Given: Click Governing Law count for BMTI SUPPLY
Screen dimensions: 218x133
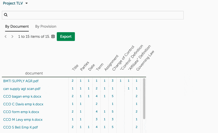Looking at the screenshot, I should [136, 81].
